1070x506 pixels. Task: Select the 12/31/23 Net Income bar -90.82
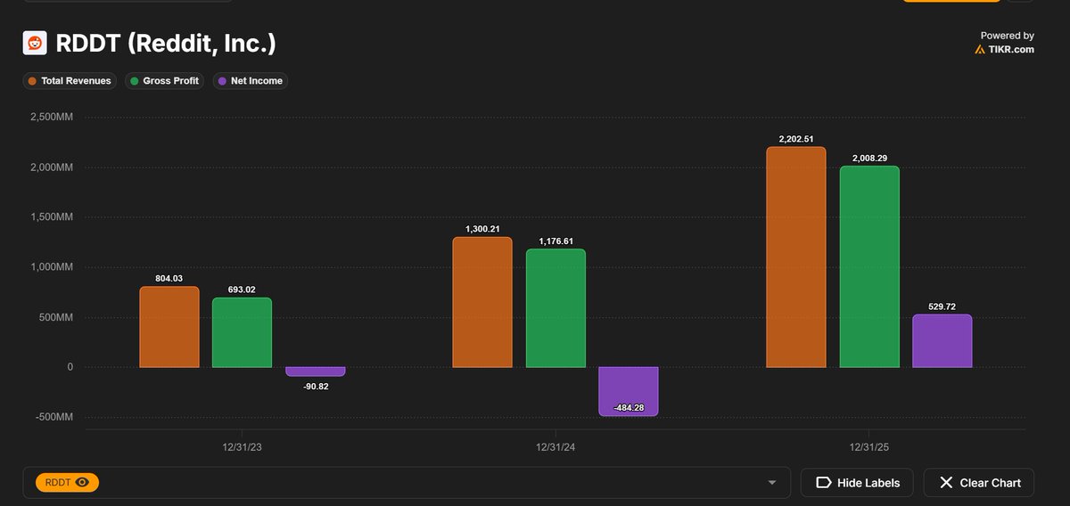point(315,371)
